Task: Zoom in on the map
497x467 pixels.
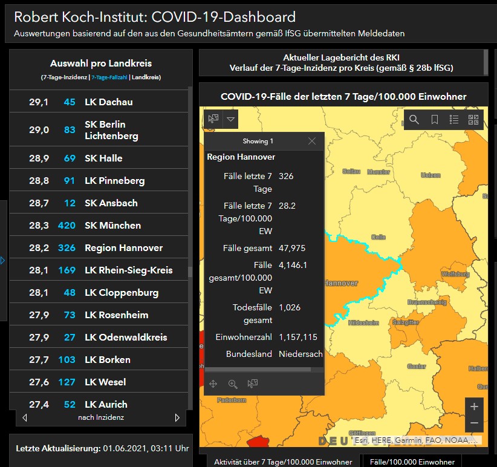Action: click(x=474, y=407)
